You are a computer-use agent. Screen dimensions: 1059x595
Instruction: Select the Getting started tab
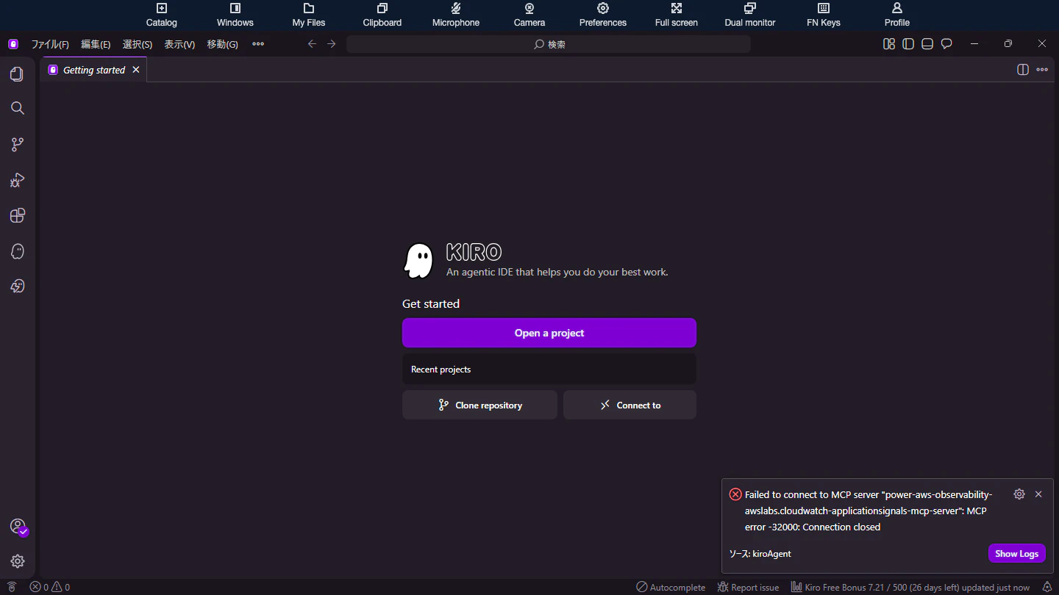click(x=94, y=70)
